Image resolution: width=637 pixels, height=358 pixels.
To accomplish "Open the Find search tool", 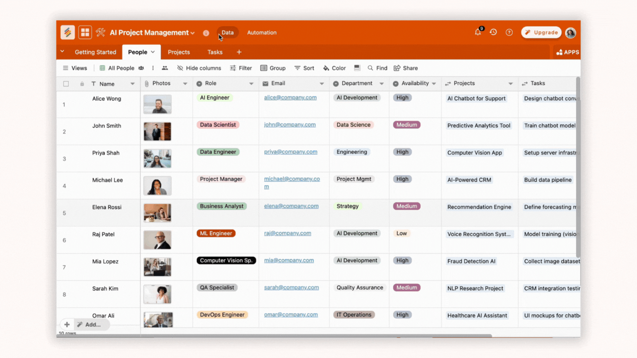I will (377, 68).
